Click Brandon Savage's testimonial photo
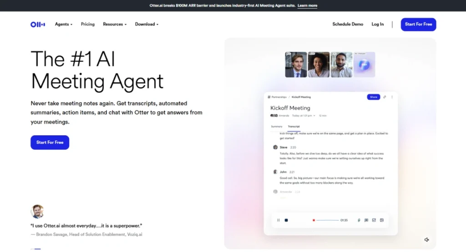This screenshot has width=466, height=252. [37, 212]
